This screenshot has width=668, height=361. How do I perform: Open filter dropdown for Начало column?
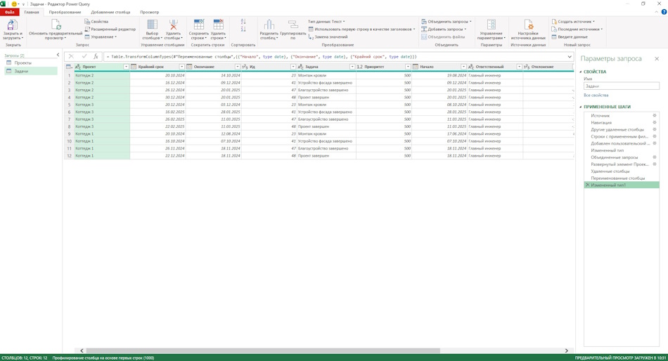(463, 67)
